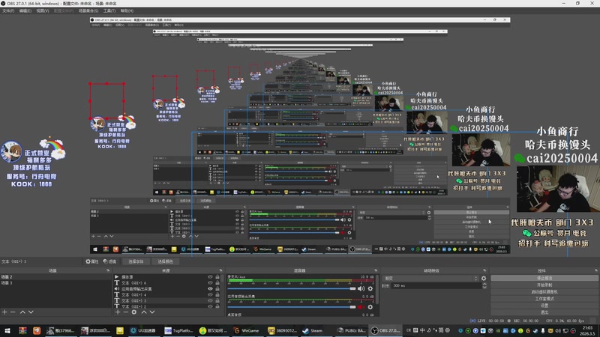Remove the selected scene with the minus icon
The image size is (600, 337).
(13, 312)
